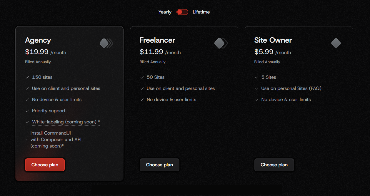The image size is (370, 196).
Task: Click the checkmark beside "5 Sites"
Action: (257, 77)
